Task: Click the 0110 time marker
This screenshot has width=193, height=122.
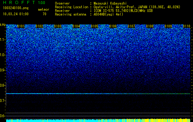Action: coord(187,26)
